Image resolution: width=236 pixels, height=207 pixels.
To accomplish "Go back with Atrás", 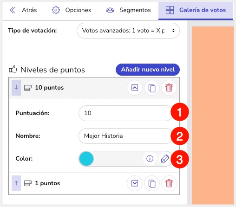I will coord(23,10).
